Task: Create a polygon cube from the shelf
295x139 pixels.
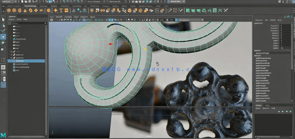Action: [14, 10]
